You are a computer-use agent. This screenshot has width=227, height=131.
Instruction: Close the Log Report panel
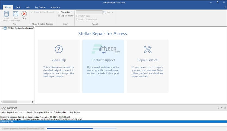tap(225, 108)
